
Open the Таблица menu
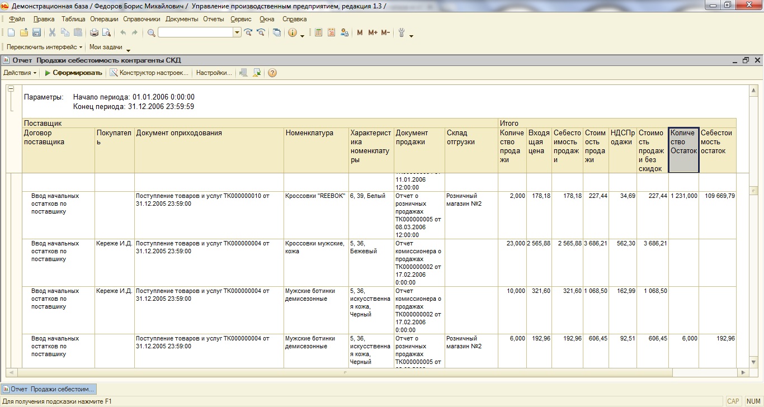coord(73,19)
